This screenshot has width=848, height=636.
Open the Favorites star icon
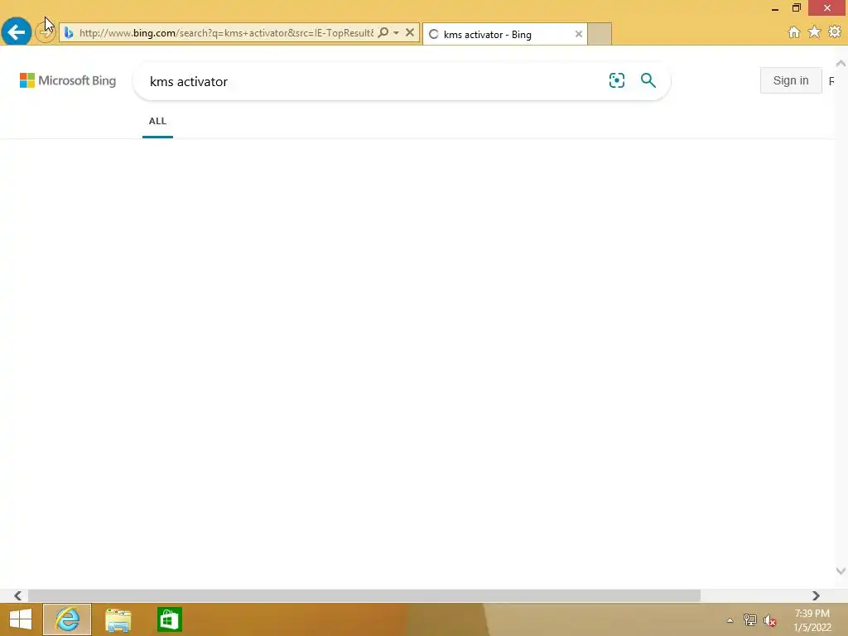[815, 32]
